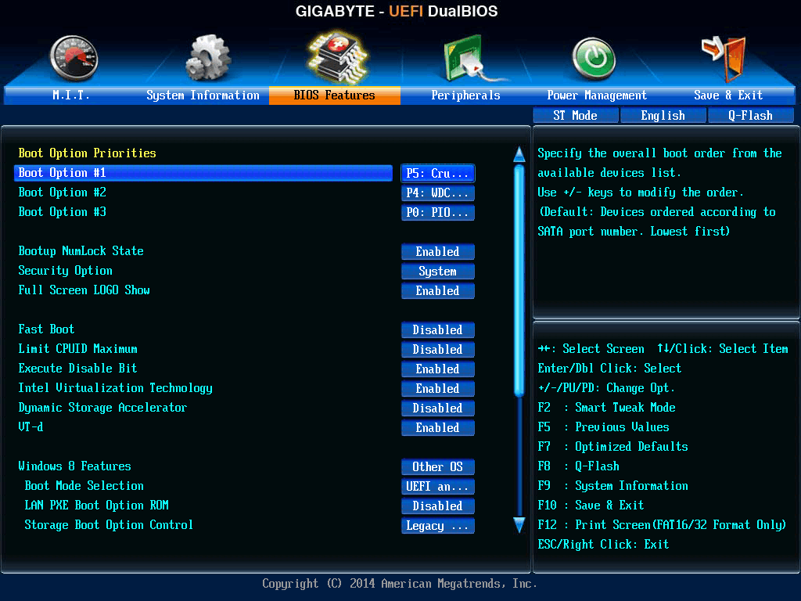Click the M.I.T. speedometer gauge icon
The image size is (801, 601).
[x=74, y=58]
